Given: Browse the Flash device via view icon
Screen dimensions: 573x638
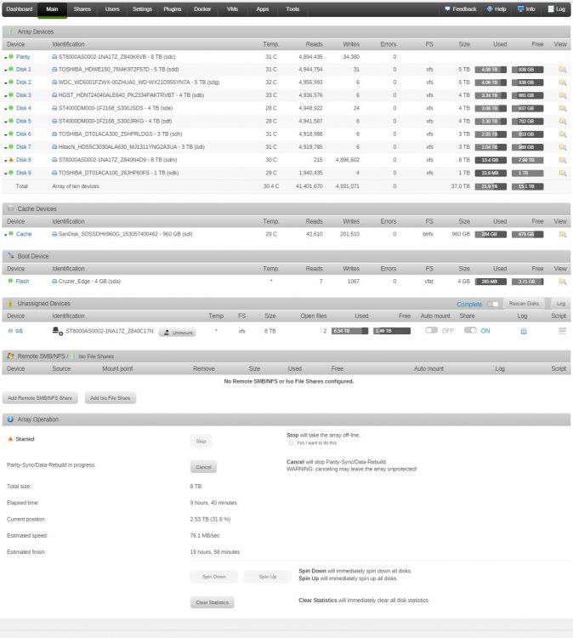Looking at the screenshot, I should [563, 282].
